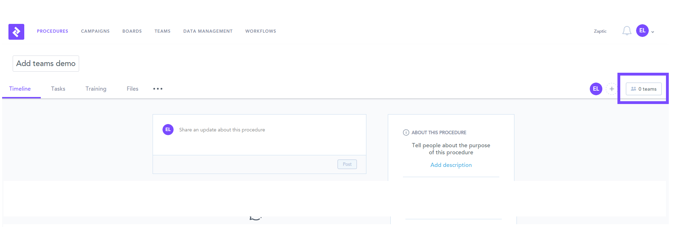Click the EL member avatar near teams
Image resolution: width=673 pixels, height=227 pixels.
click(596, 89)
